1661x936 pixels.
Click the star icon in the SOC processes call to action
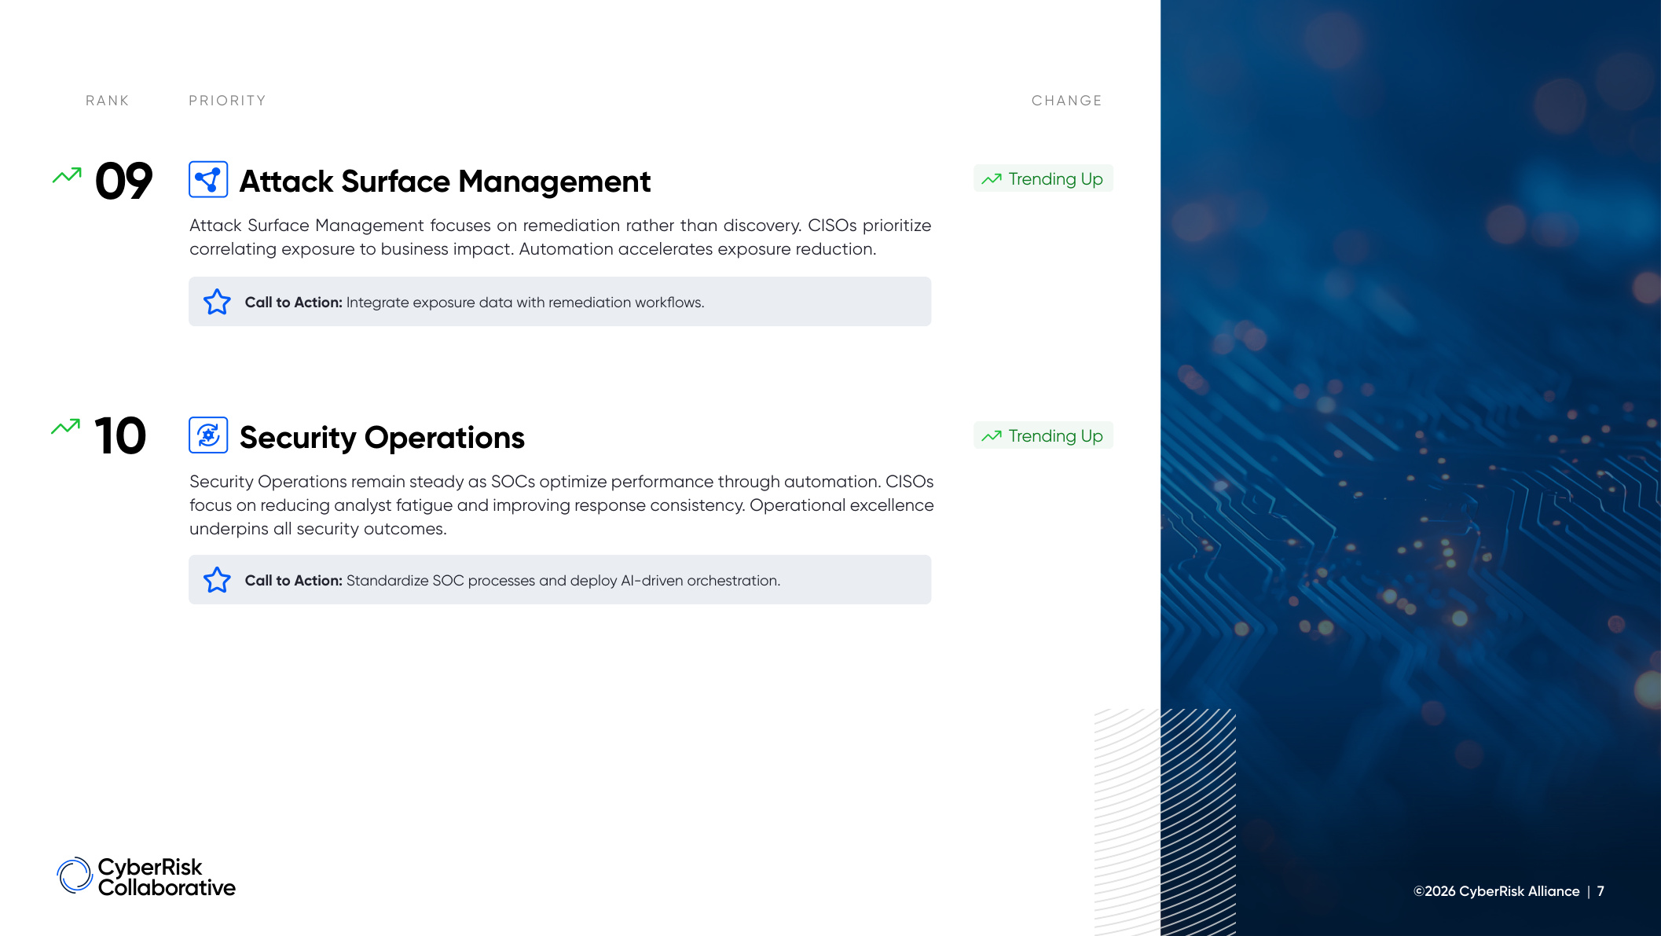217,580
